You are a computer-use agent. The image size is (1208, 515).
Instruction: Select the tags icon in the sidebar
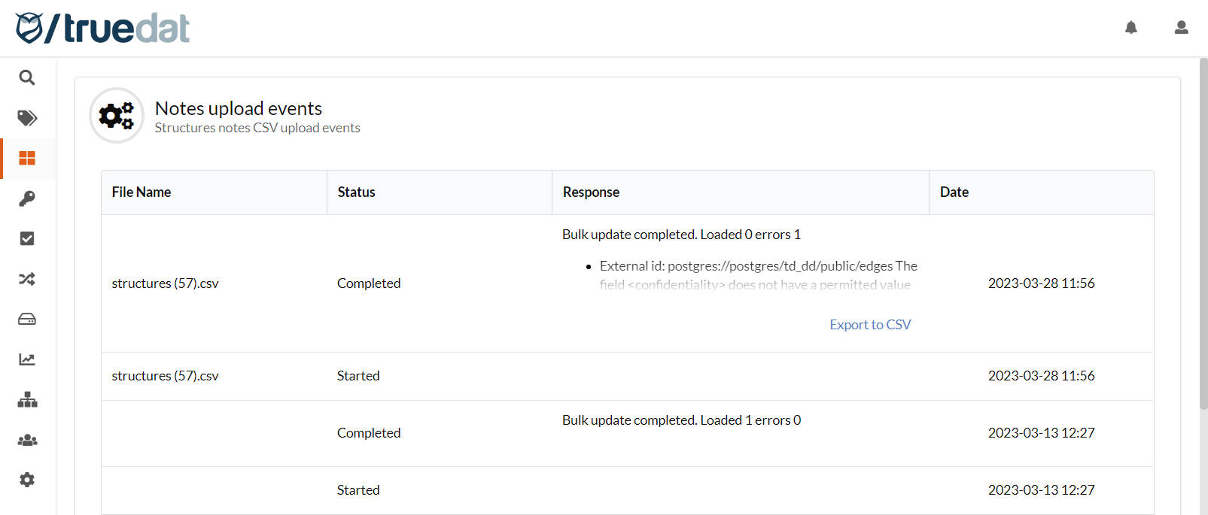point(27,118)
